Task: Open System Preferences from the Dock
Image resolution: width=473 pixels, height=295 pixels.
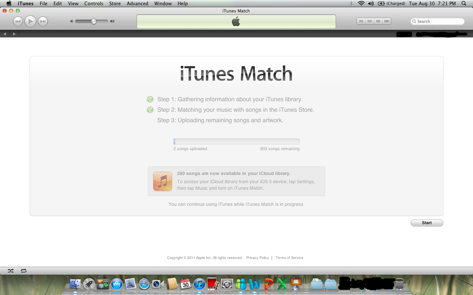Action: (227, 284)
